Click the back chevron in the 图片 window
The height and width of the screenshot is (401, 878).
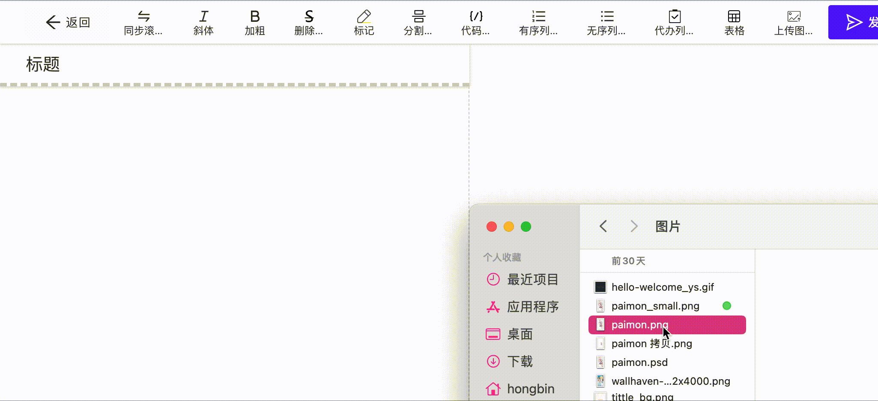tap(603, 226)
